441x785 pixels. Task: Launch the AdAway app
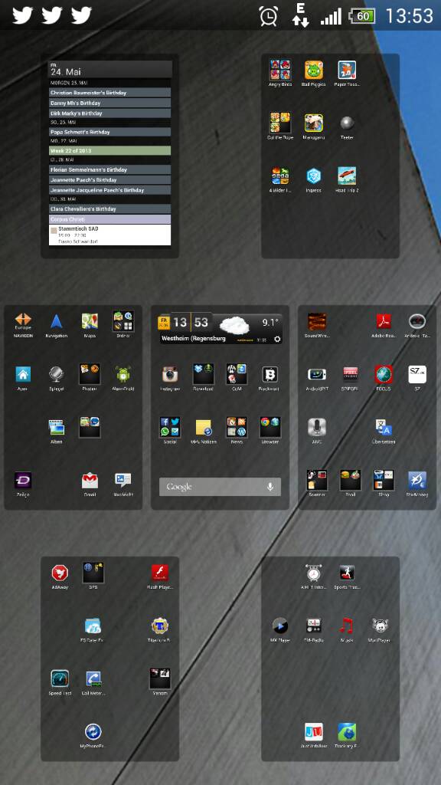(x=60, y=573)
